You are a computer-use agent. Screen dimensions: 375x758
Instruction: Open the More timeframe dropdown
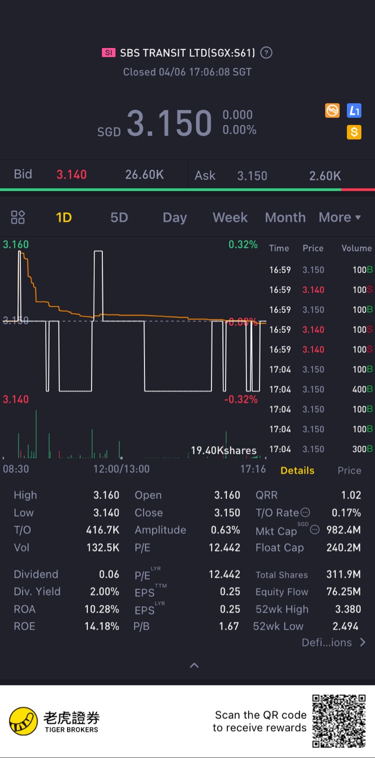click(x=339, y=217)
